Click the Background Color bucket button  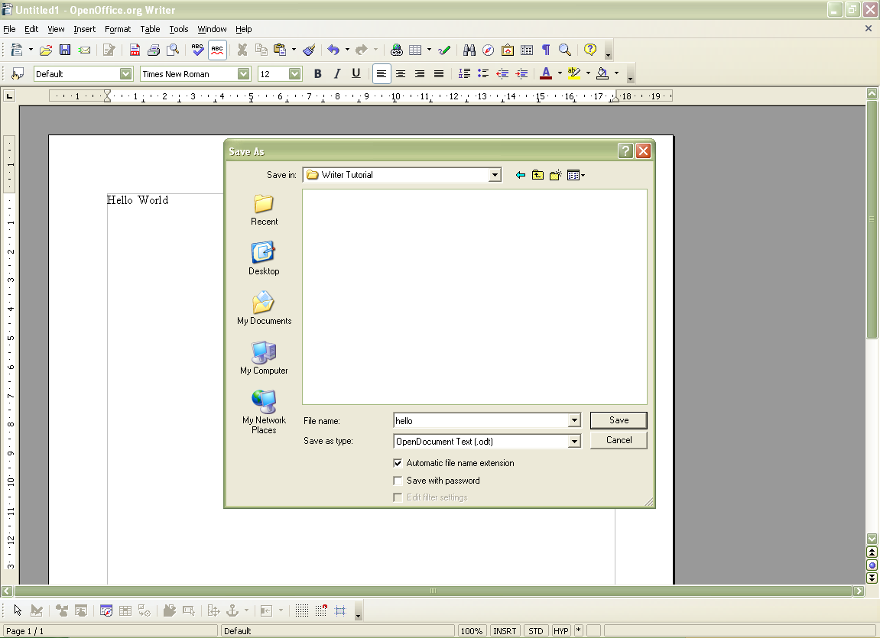pyautogui.click(x=602, y=73)
